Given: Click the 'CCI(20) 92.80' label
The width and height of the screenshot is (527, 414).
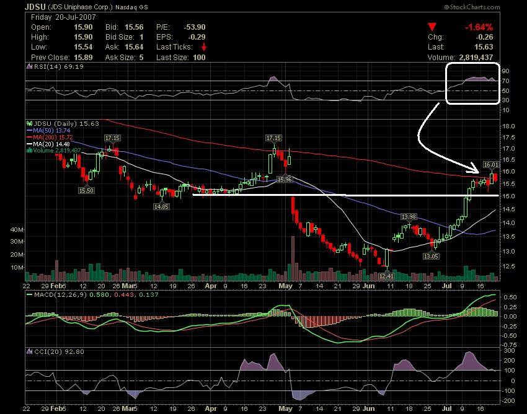Looking at the screenshot, I should (59, 352).
